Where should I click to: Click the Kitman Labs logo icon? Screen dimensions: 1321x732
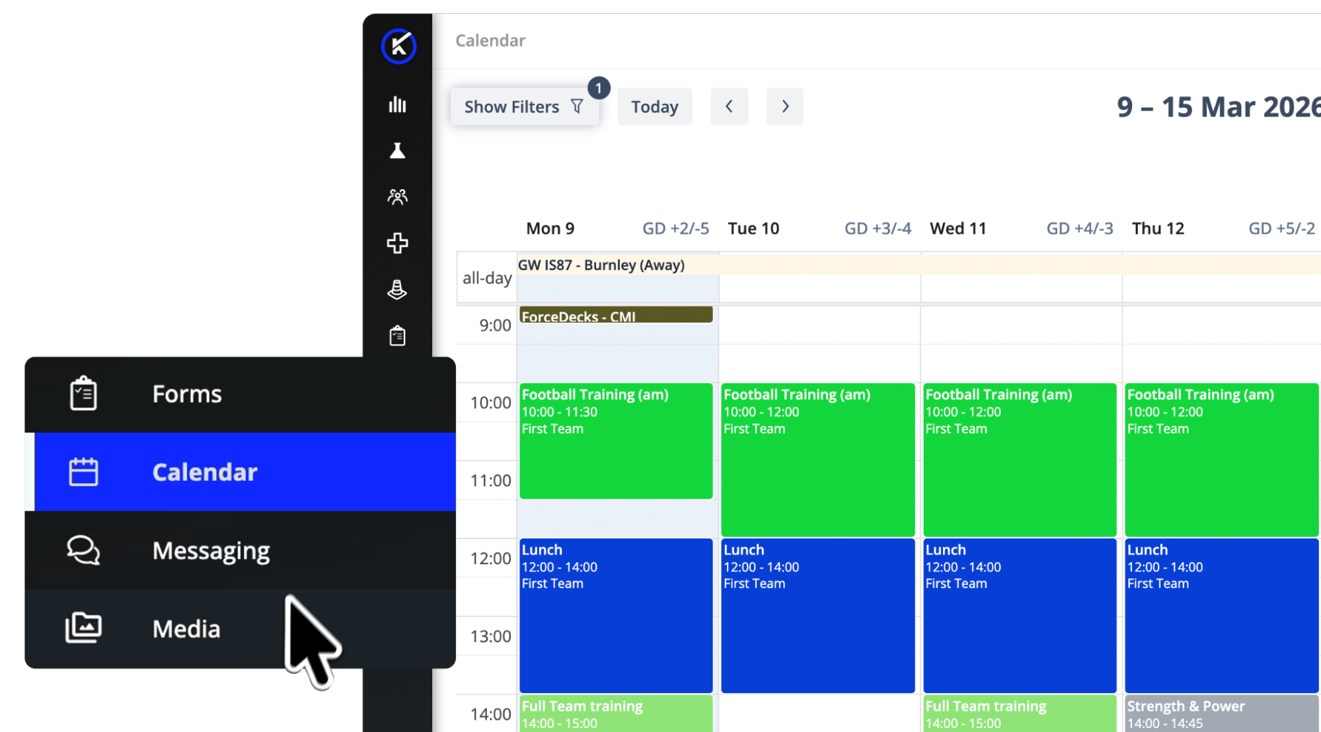[x=398, y=46]
